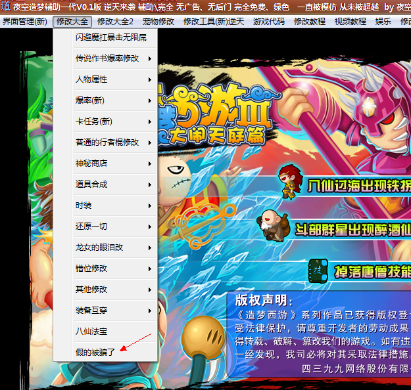Expand the 普通的行者棍修改 submenu

[115, 142]
